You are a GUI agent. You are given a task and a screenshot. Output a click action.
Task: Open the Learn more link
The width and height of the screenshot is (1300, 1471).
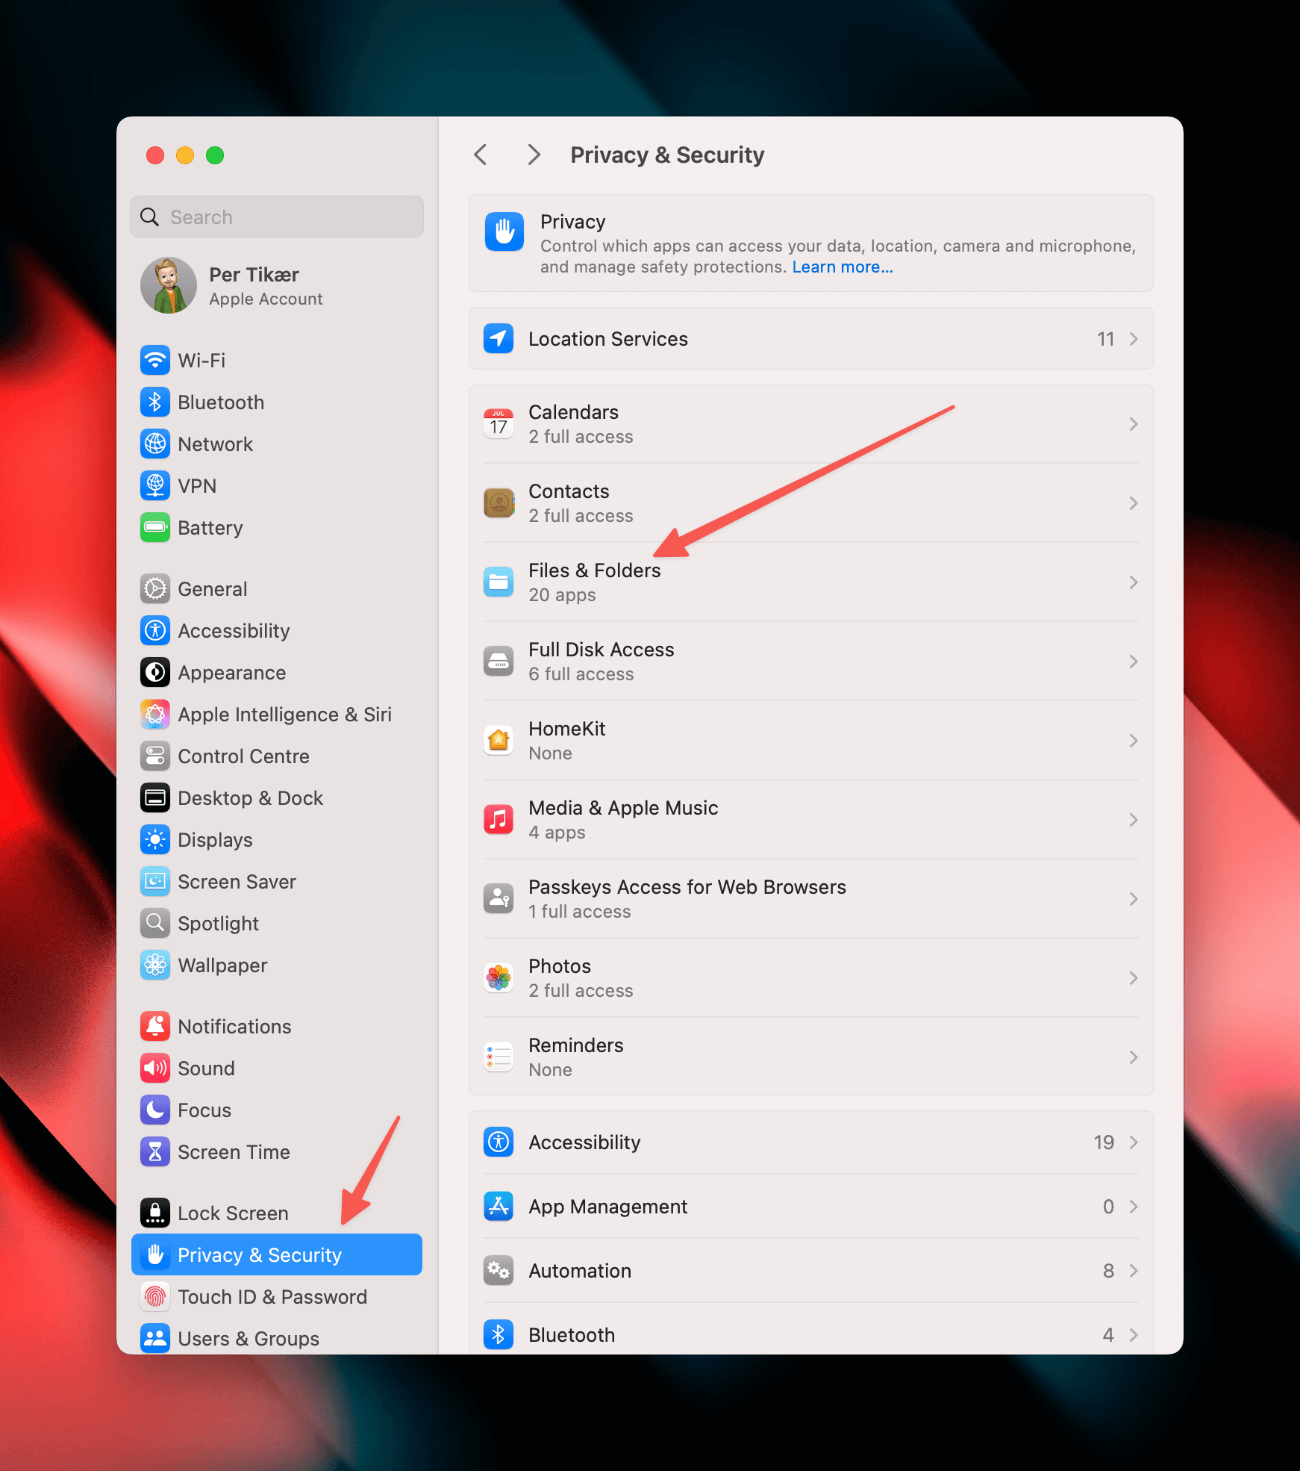coord(842,267)
